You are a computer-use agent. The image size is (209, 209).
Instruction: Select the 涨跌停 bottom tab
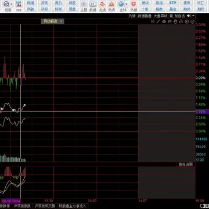coord(5,206)
